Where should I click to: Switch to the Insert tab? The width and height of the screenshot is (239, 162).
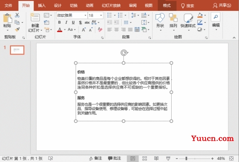tap(42, 6)
